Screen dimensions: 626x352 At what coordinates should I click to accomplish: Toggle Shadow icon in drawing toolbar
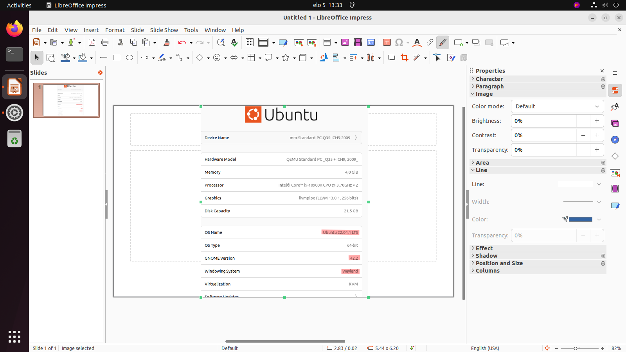click(392, 58)
